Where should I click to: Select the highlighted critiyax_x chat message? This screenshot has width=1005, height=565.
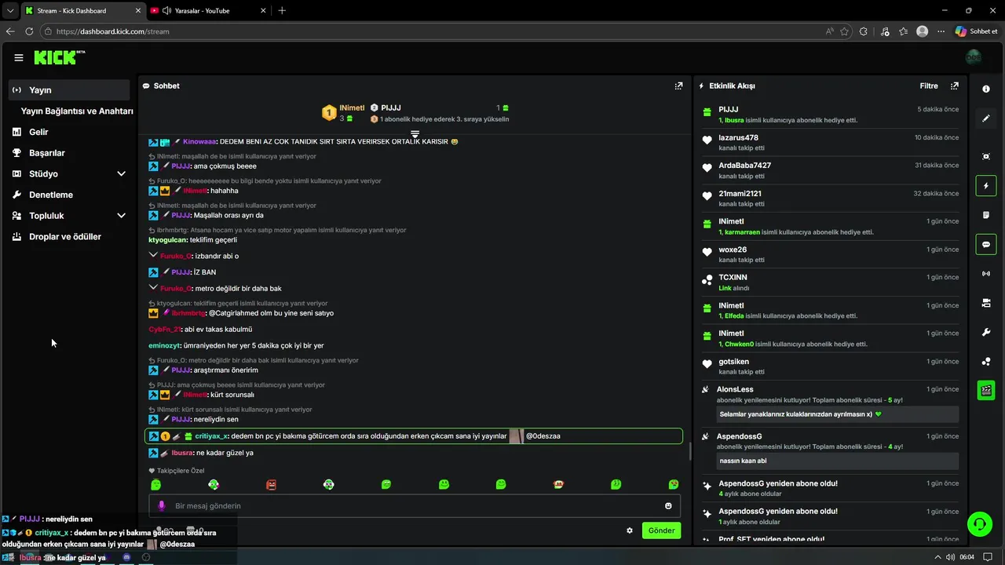(x=414, y=436)
